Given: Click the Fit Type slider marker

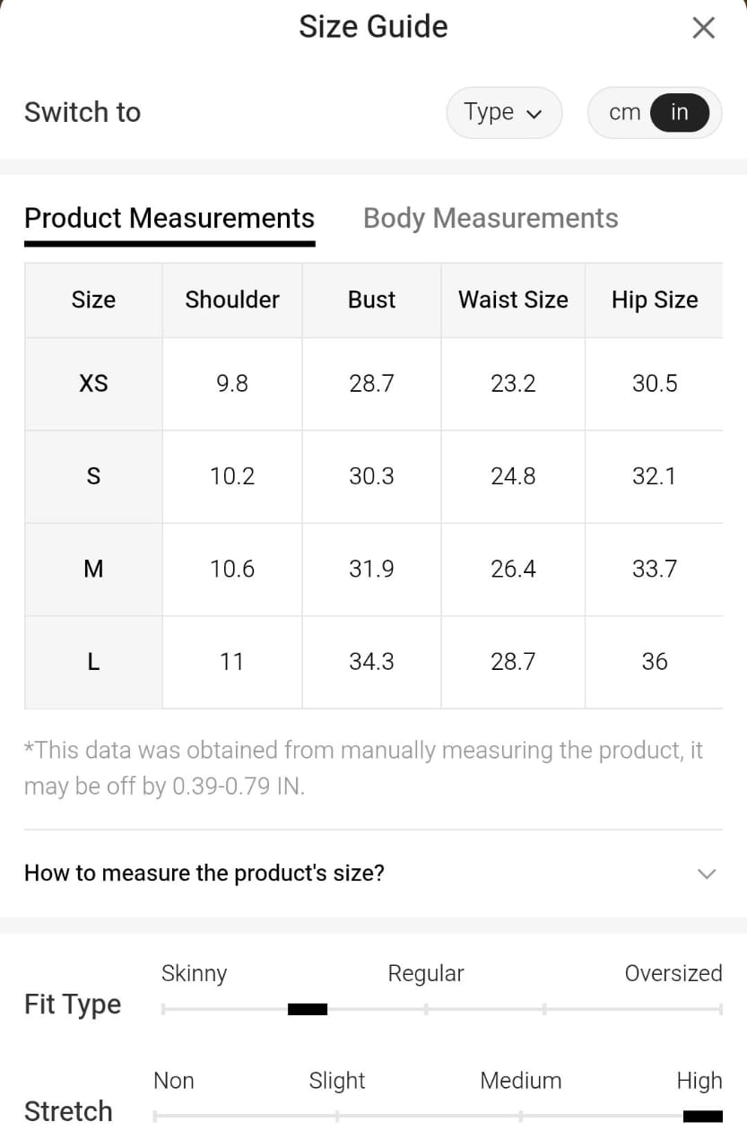Looking at the screenshot, I should (308, 1009).
